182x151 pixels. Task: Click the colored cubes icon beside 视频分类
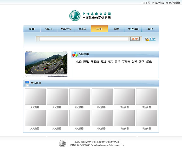tap(75, 54)
